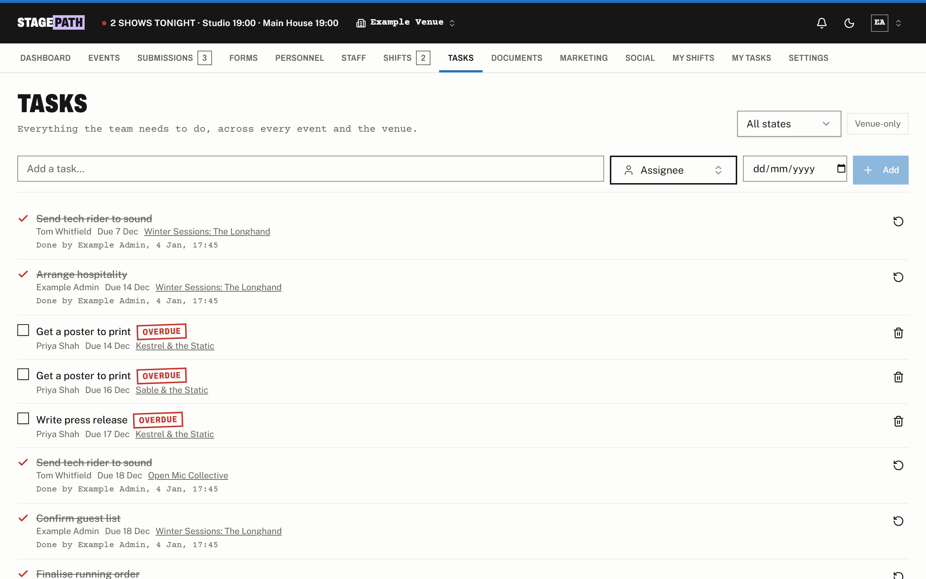926x579 pixels.
Task: Toggle the Venue-only filter button
Action: pos(878,124)
